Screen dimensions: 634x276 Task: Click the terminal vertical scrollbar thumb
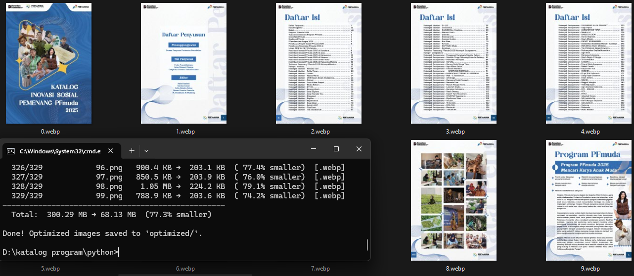367,246
